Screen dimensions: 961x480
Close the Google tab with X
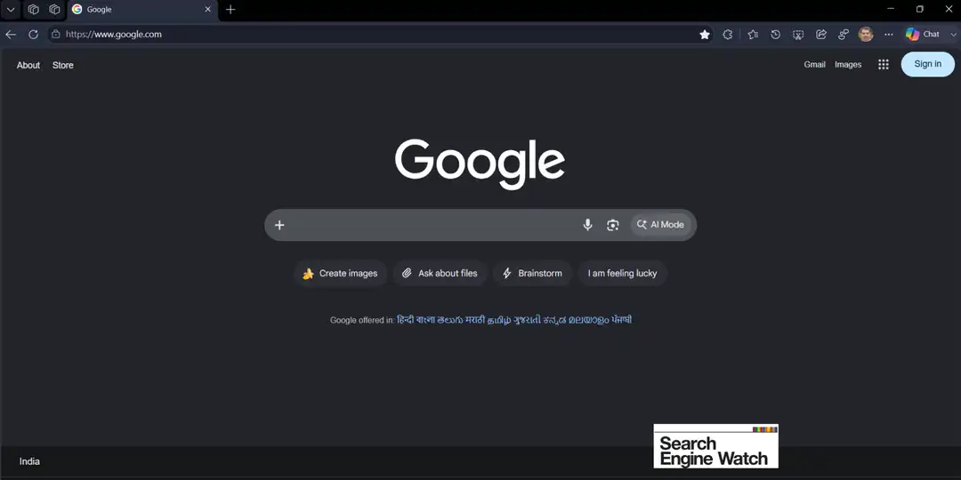tap(207, 10)
